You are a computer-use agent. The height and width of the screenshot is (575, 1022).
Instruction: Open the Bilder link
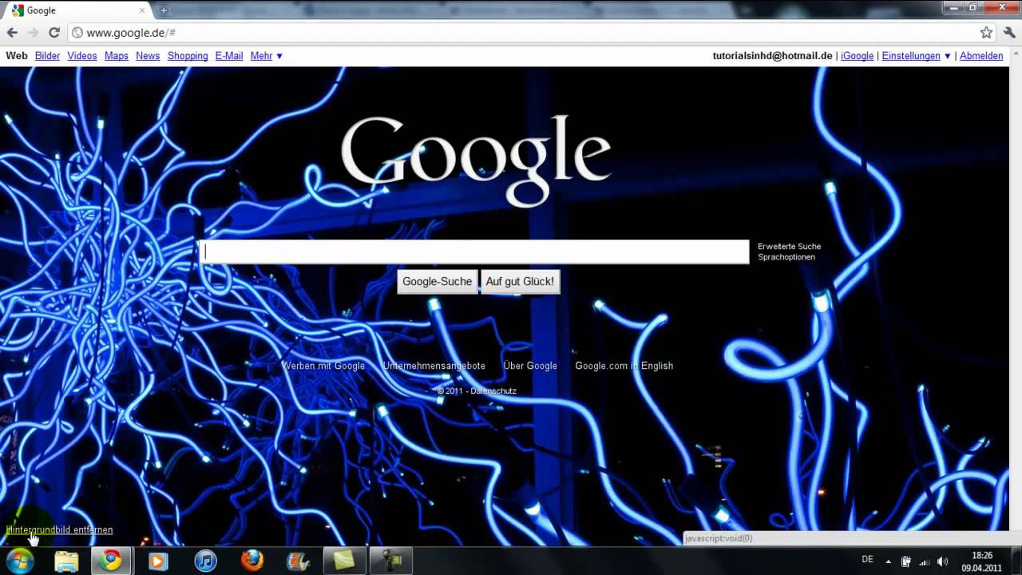tap(47, 56)
